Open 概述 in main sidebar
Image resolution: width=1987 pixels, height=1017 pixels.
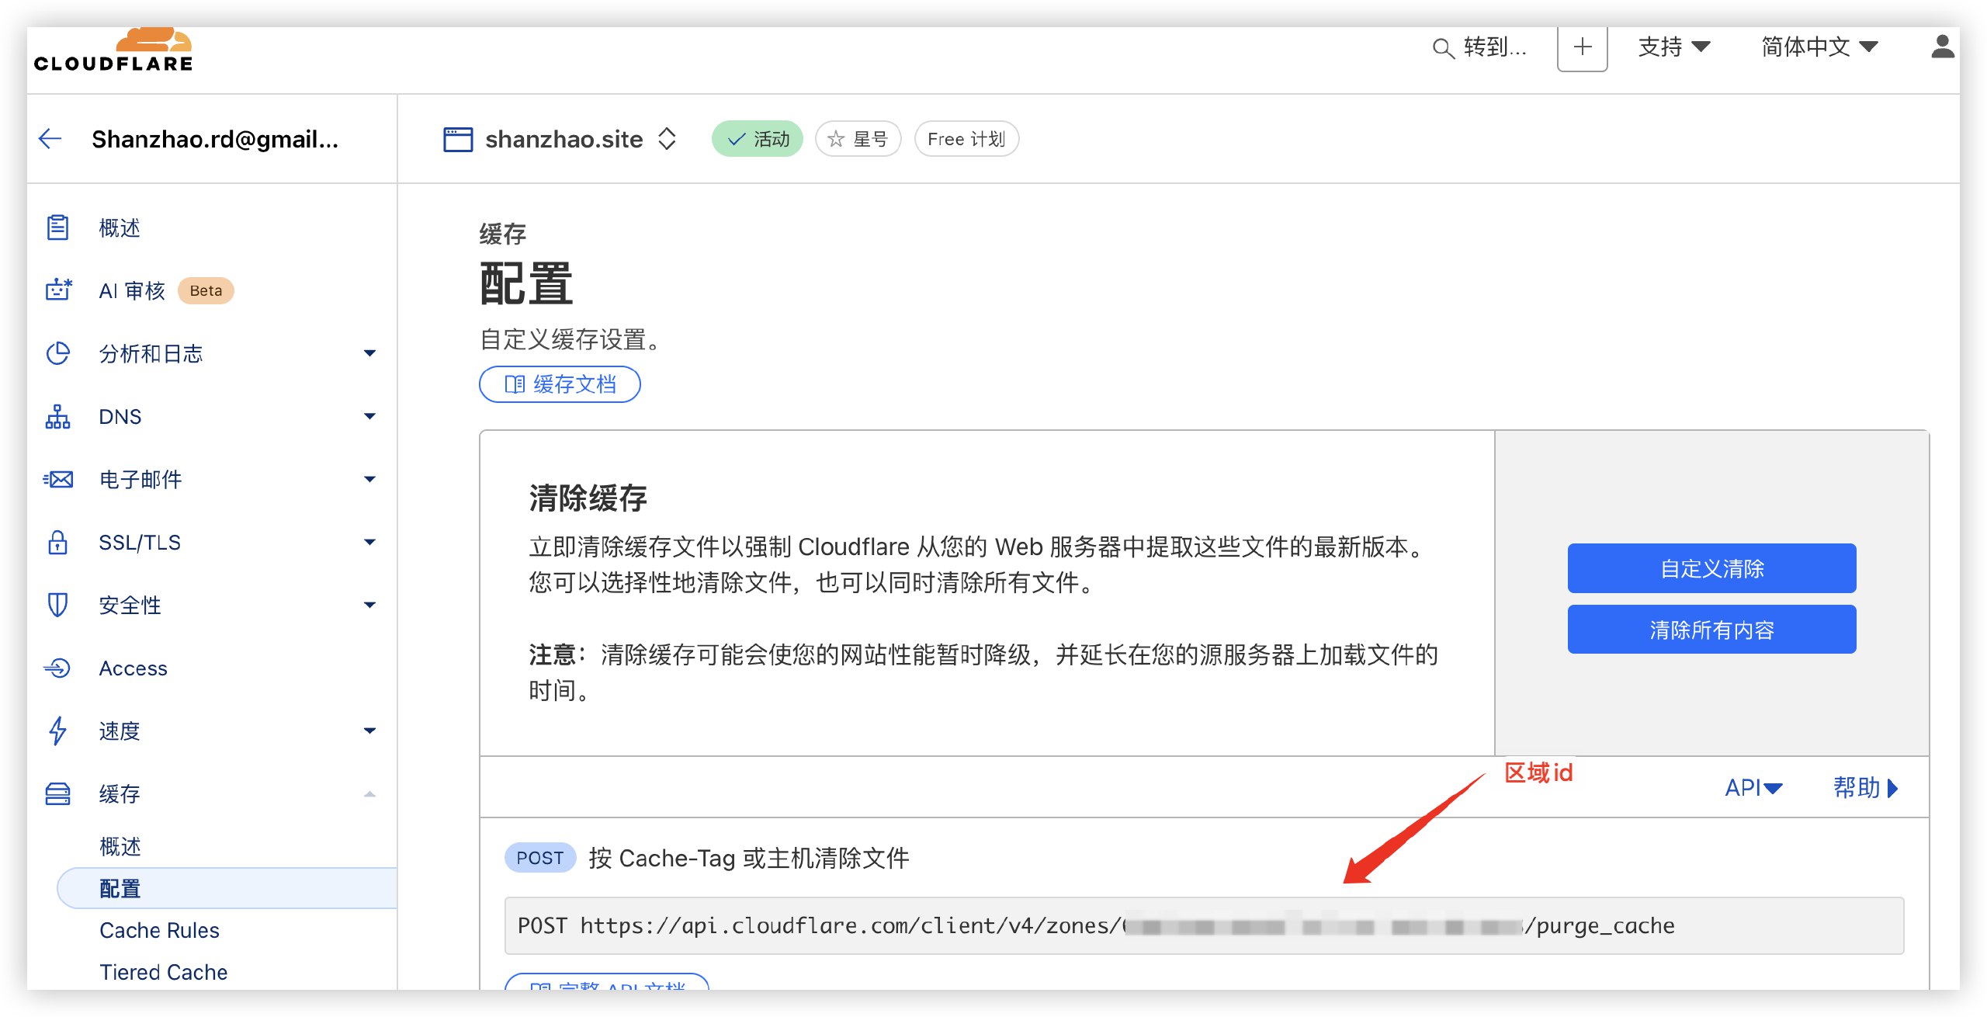tap(120, 227)
